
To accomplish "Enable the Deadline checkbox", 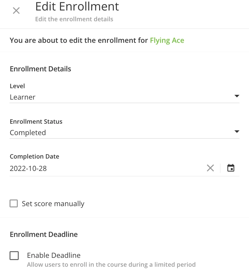I will tap(14, 255).
